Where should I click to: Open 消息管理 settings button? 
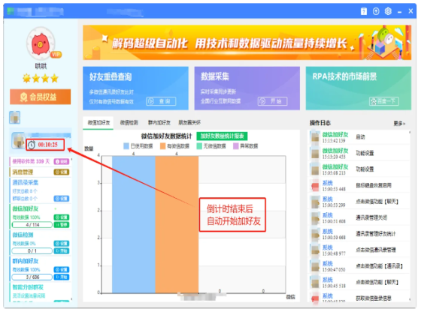(62, 172)
